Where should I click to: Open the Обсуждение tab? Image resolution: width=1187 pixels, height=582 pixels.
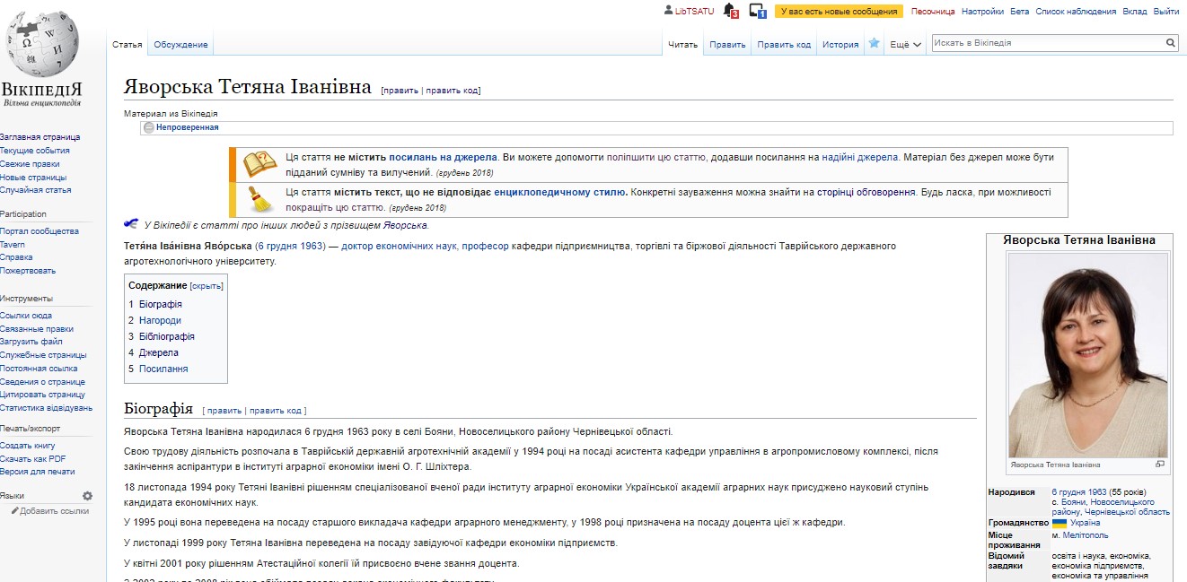(x=180, y=44)
